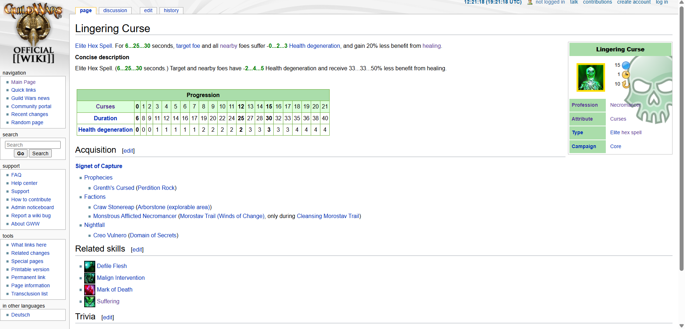
Task: Edit the Related skills section
Action: [x=137, y=250]
